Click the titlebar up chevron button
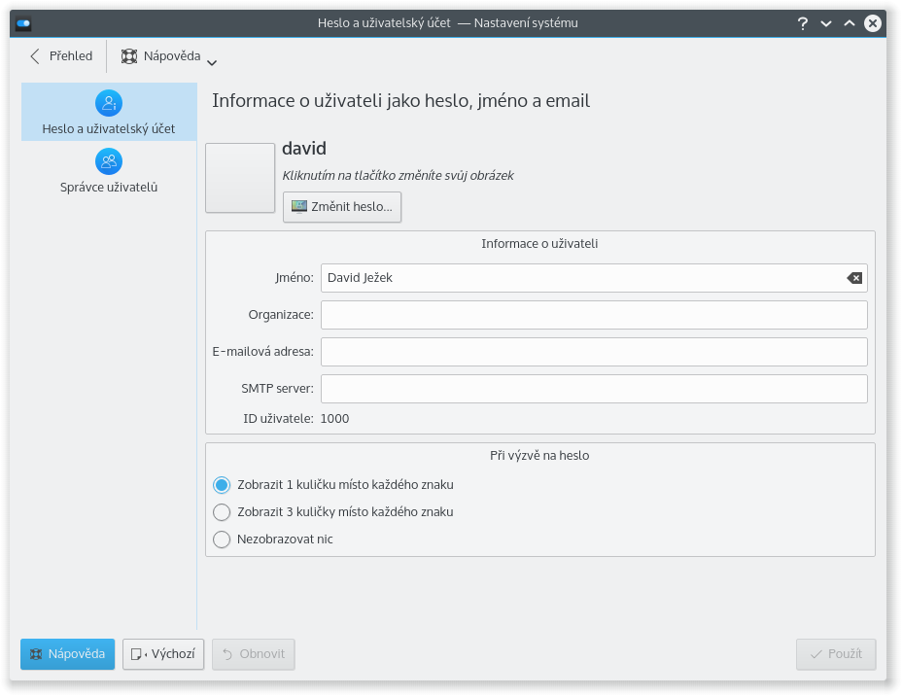The height and width of the screenshot is (696, 902). click(850, 23)
